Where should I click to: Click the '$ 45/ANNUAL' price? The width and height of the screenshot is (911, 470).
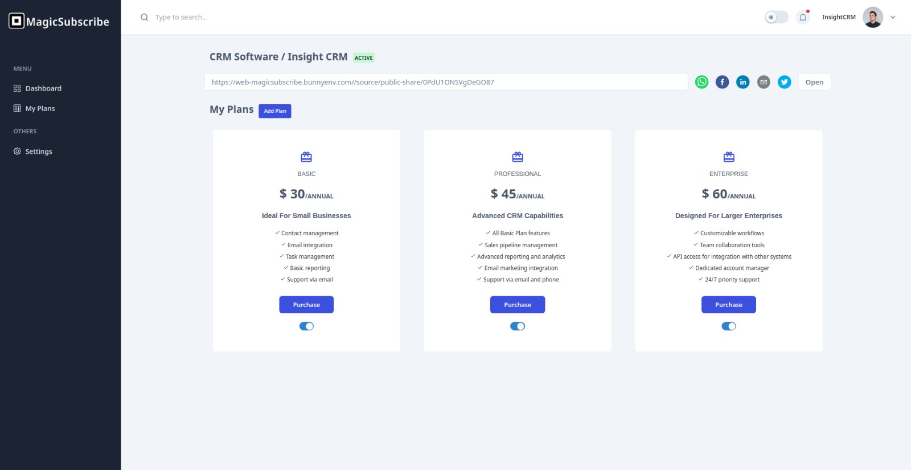coord(518,194)
